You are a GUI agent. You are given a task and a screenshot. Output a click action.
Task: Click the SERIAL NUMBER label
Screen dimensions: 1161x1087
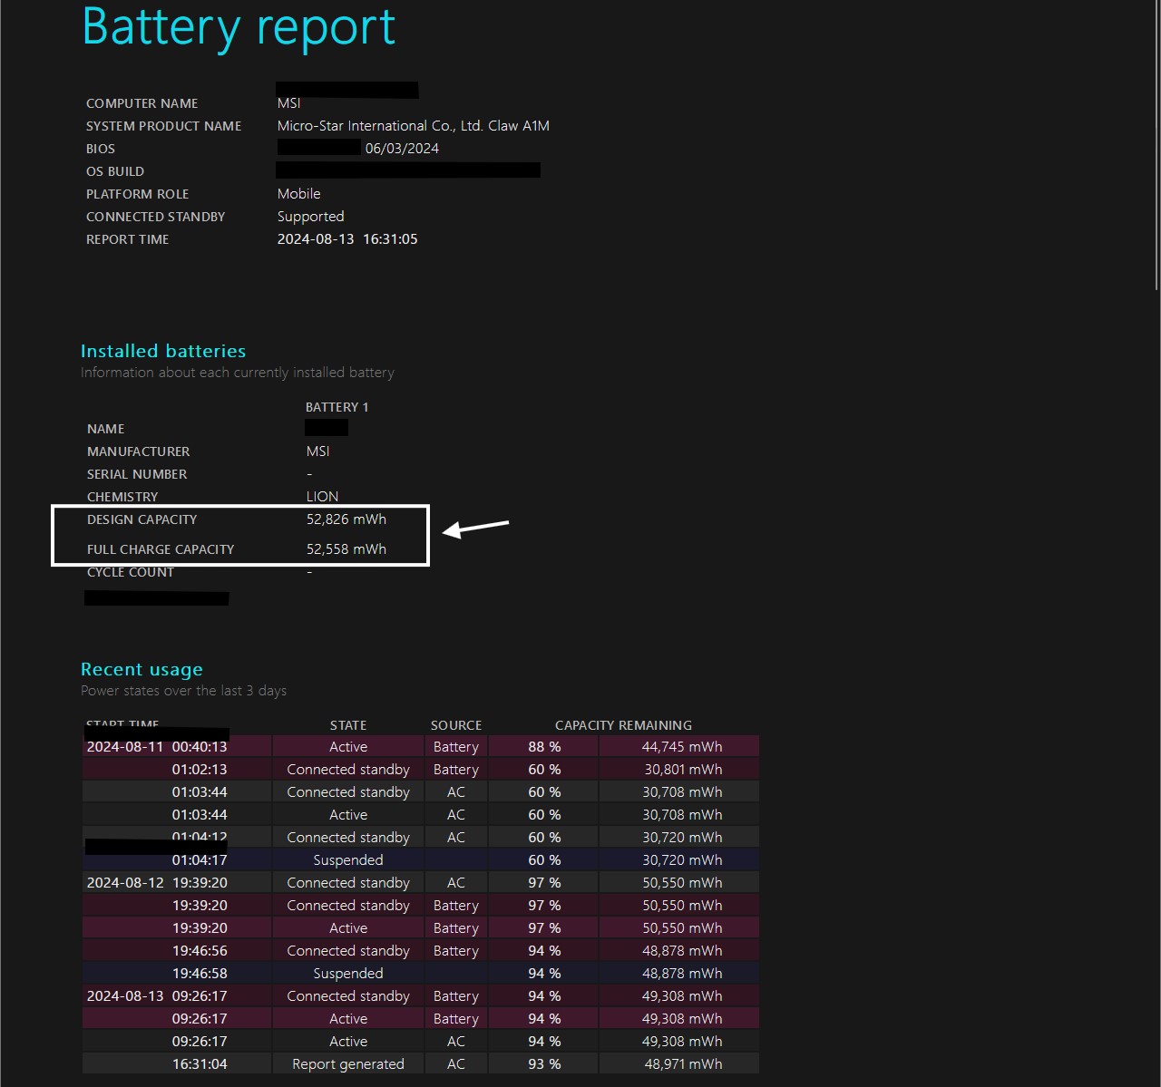click(x=137, y=474)
